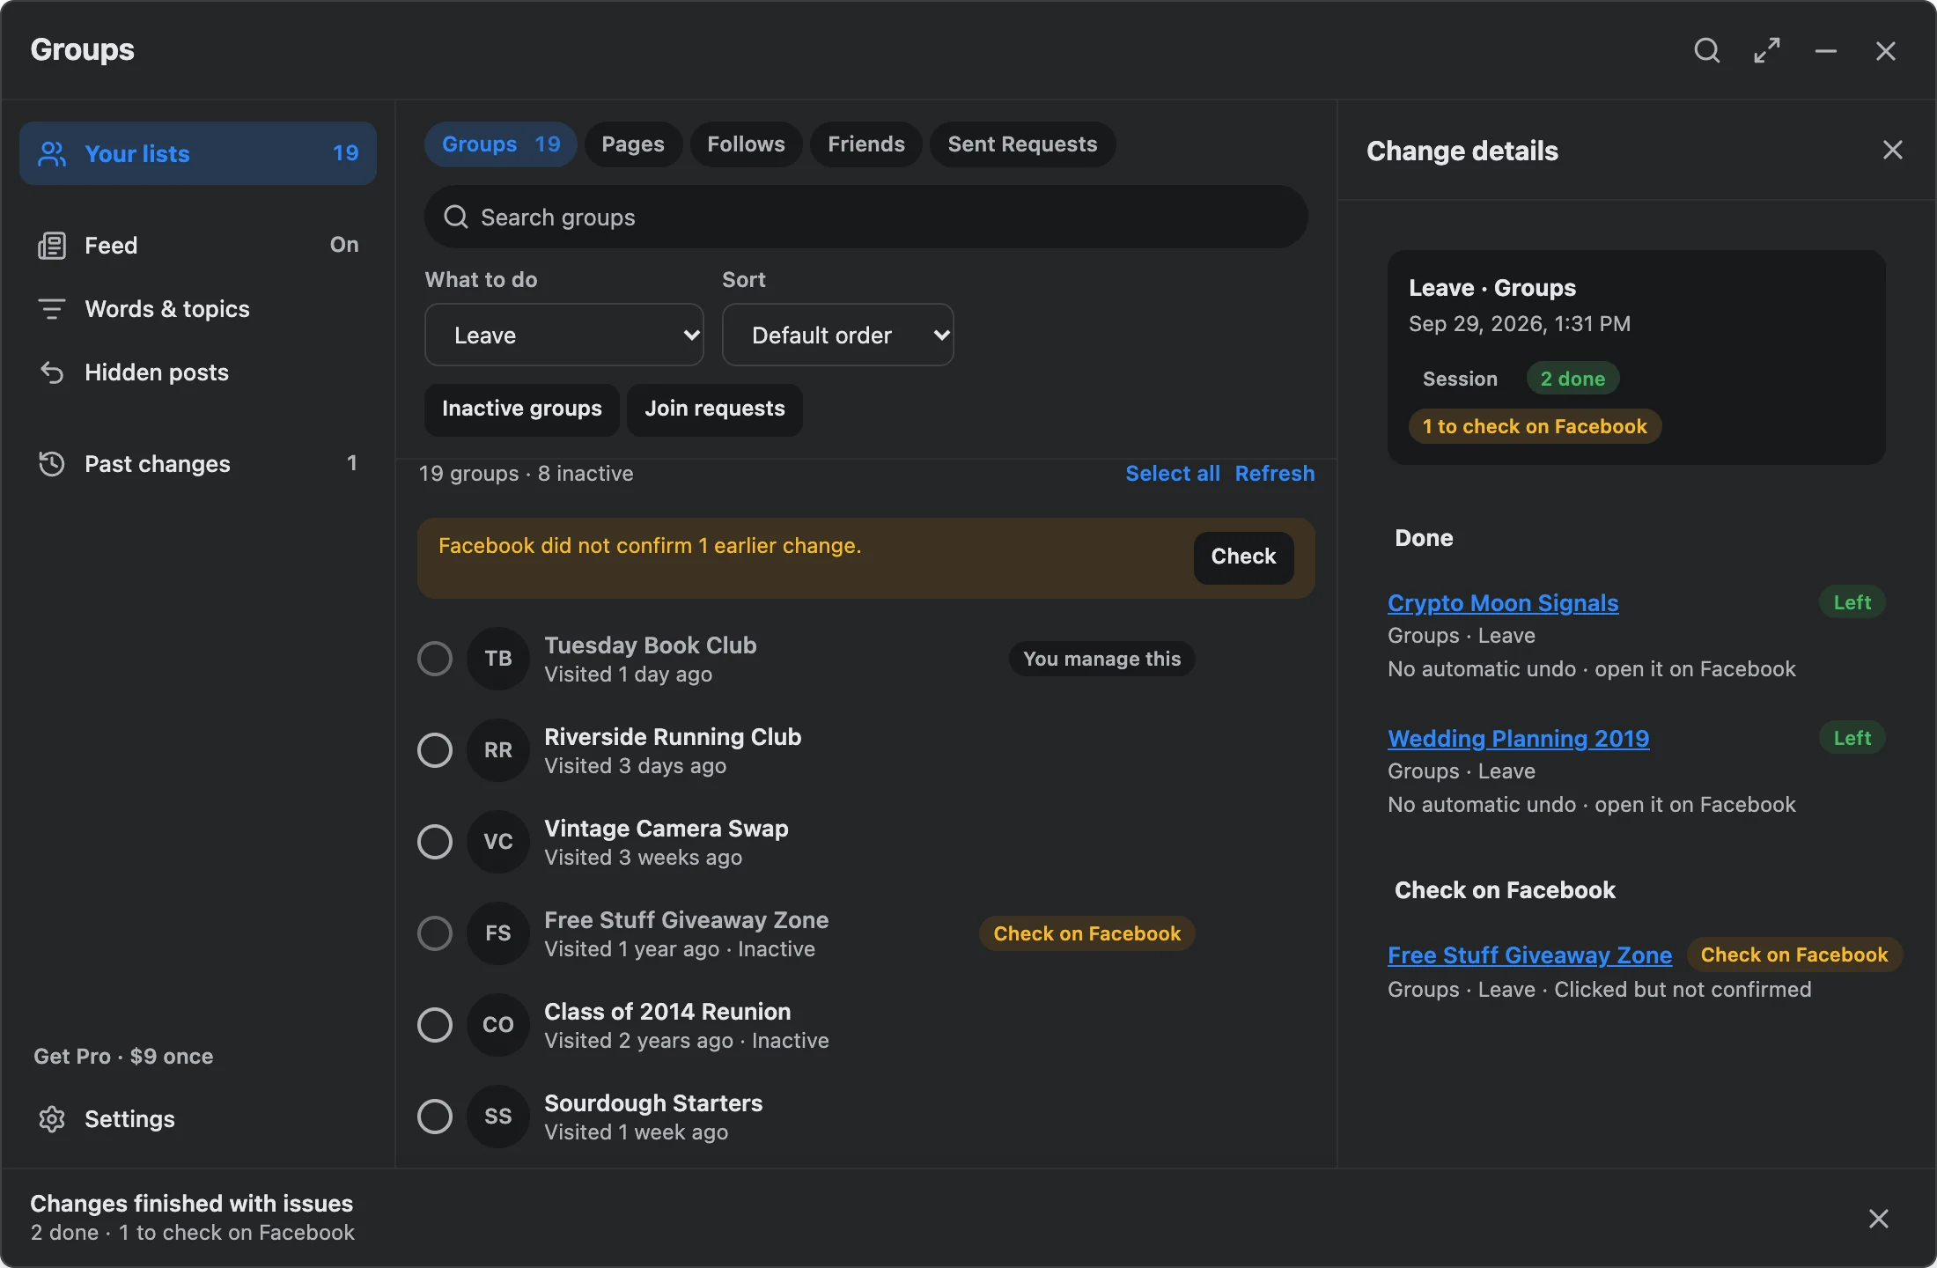Image resolution: width=1937 pixels, height=1268 pixels.
Task: Click the Hidden posts undo arrow icon
Action: coord(52,372)
